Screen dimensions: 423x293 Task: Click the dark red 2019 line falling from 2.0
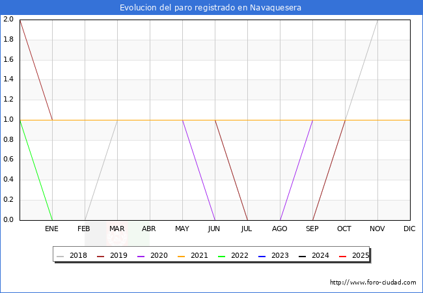[36, 70]
